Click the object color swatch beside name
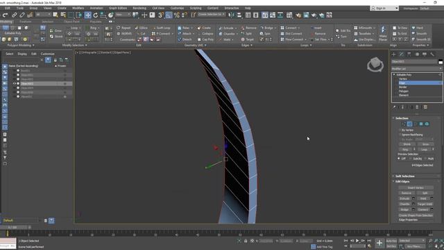Screen dimensions: 444x250 441,62
